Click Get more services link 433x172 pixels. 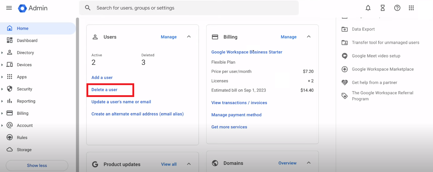tap(229, 127)
